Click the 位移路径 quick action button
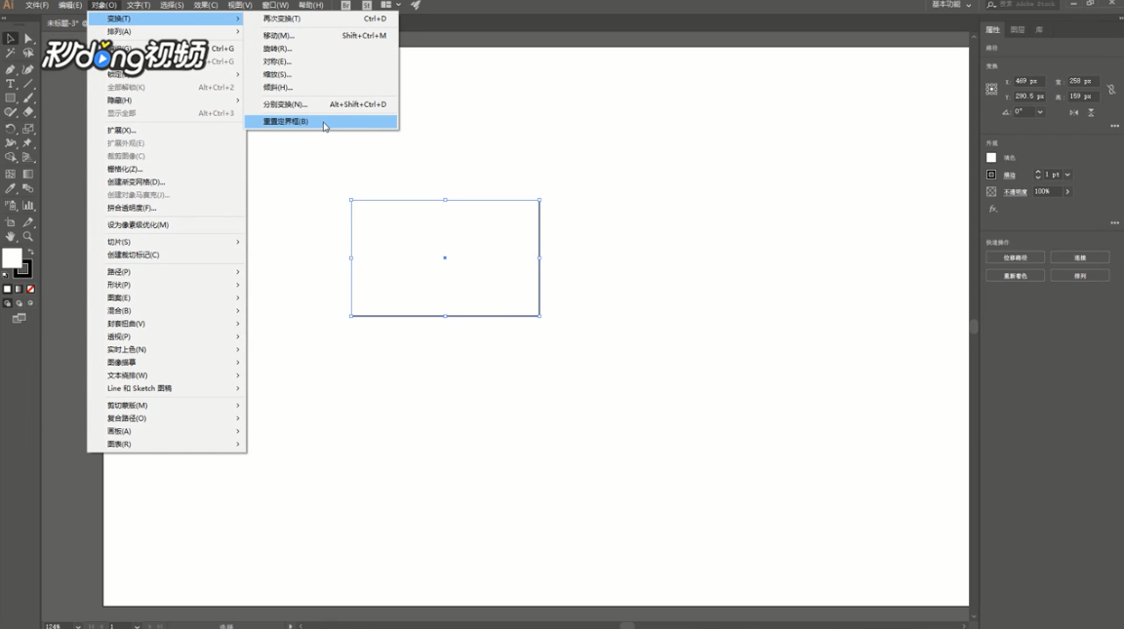The width and height of the screenshot is (1124, 629). (1015, 257)
